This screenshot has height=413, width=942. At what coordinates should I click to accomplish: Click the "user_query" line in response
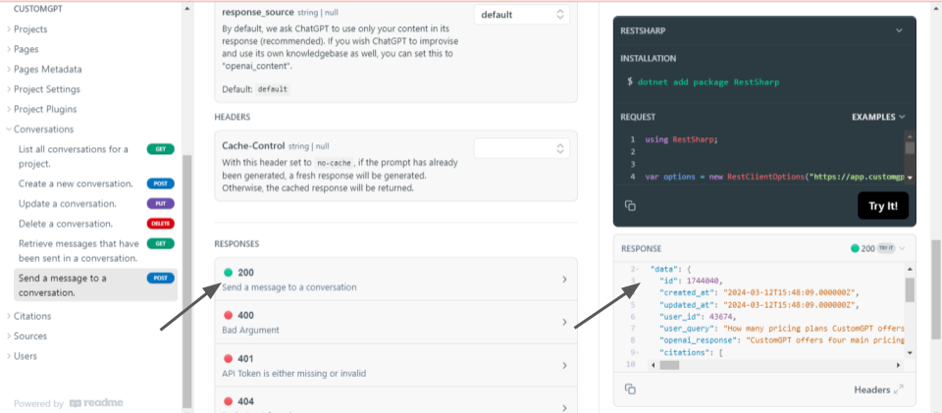click(782, 329)
